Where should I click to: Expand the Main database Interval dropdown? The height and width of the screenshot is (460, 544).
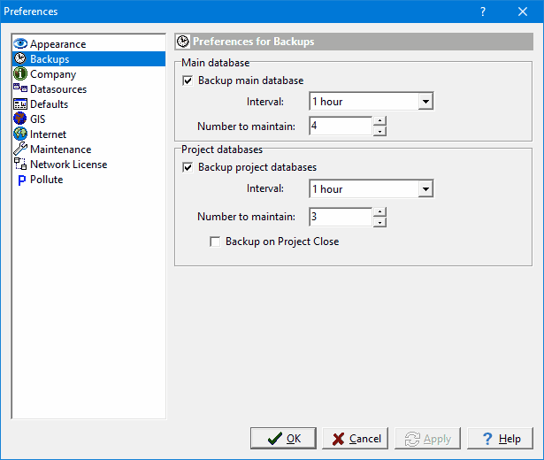pos(425,102)
